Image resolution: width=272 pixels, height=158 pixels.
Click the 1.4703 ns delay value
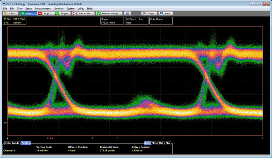pos(137,151)
